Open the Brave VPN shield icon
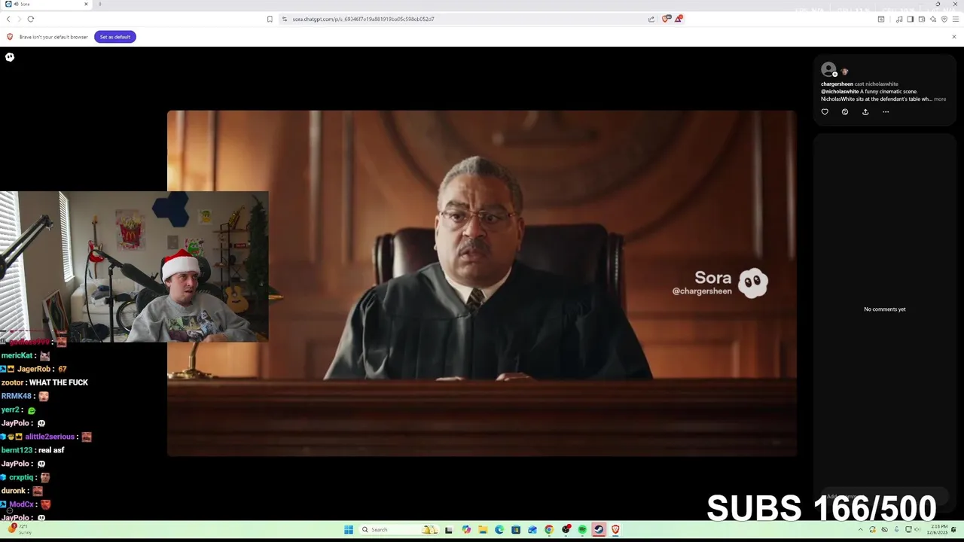The width and height of the screenshot is (964, 542). pyautogui.click(x=944, y=19)
